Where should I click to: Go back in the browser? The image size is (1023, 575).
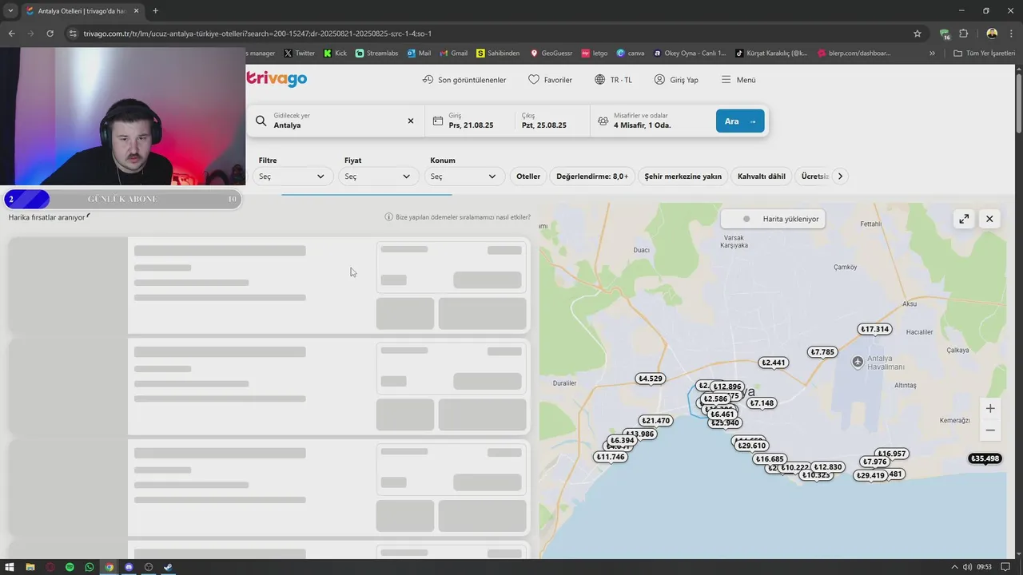(x=11, y=34)
